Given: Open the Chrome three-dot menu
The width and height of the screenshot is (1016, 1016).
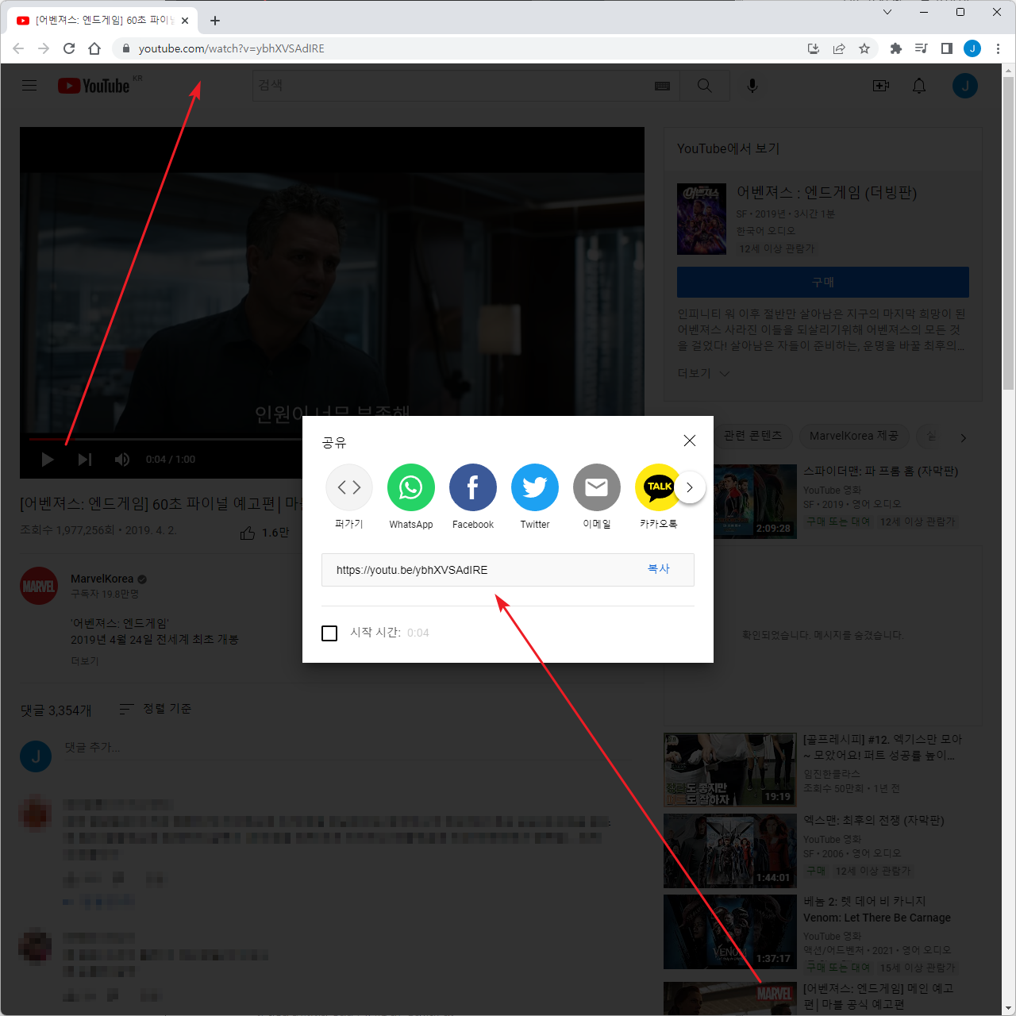Looking at the screenshot, I should 998,48.
